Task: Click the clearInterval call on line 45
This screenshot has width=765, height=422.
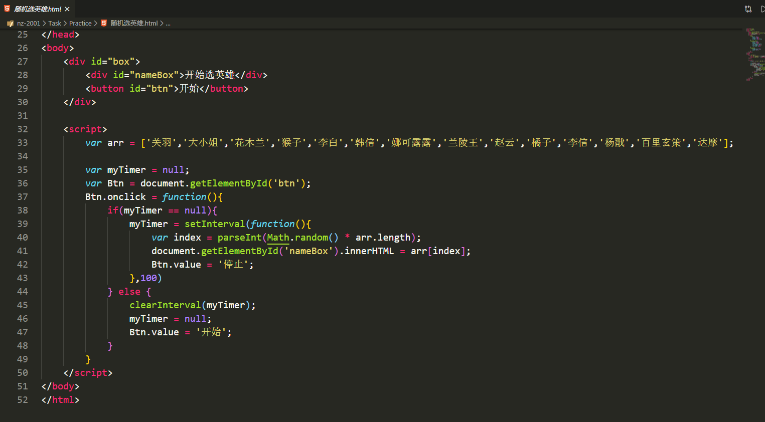Action: [x=165, y=305]
